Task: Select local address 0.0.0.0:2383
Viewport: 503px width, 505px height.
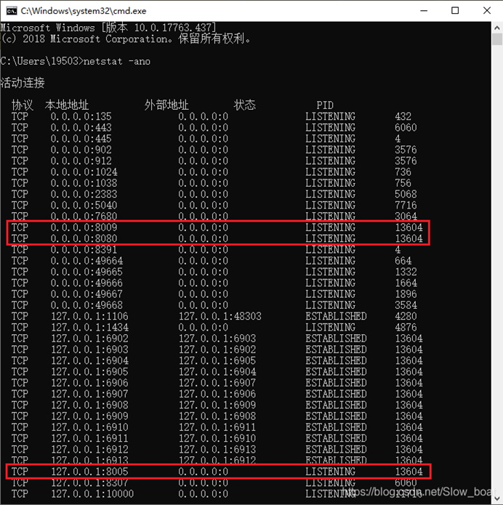Action: 84,194
